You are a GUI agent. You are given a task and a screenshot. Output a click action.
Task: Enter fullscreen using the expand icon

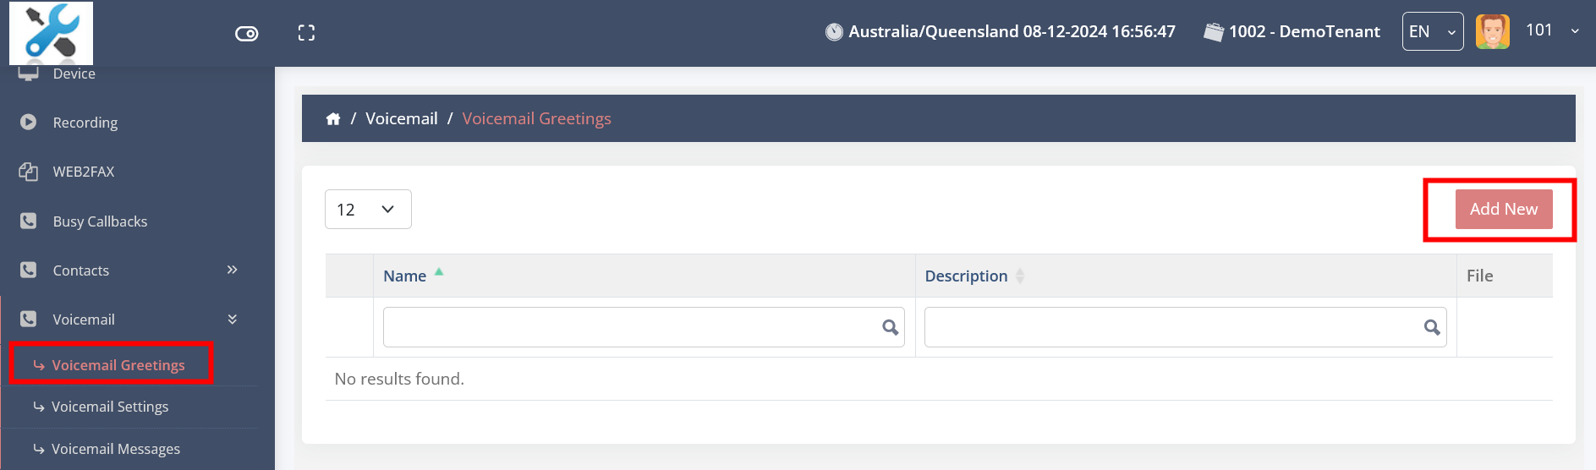pos(306,33)
